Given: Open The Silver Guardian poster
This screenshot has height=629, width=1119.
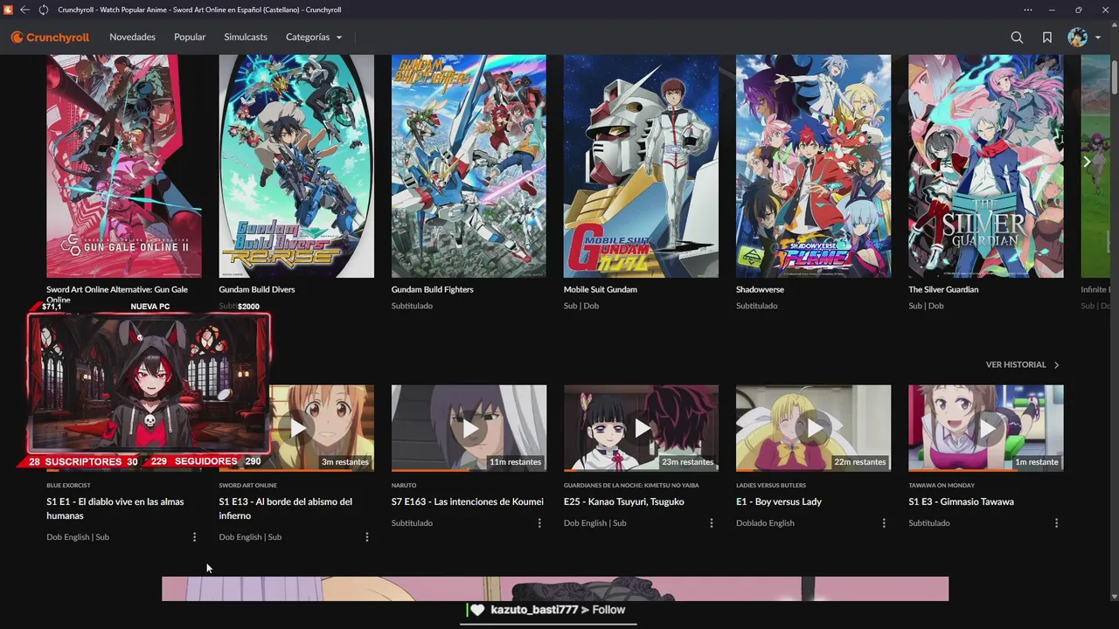Looking at the screenshot, I should pos(985,166).
